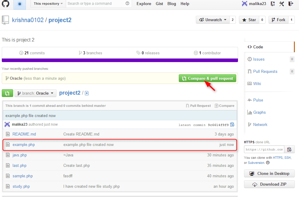
Task: Open the Unwatch dropdown
Action: [x=213, y=20]
